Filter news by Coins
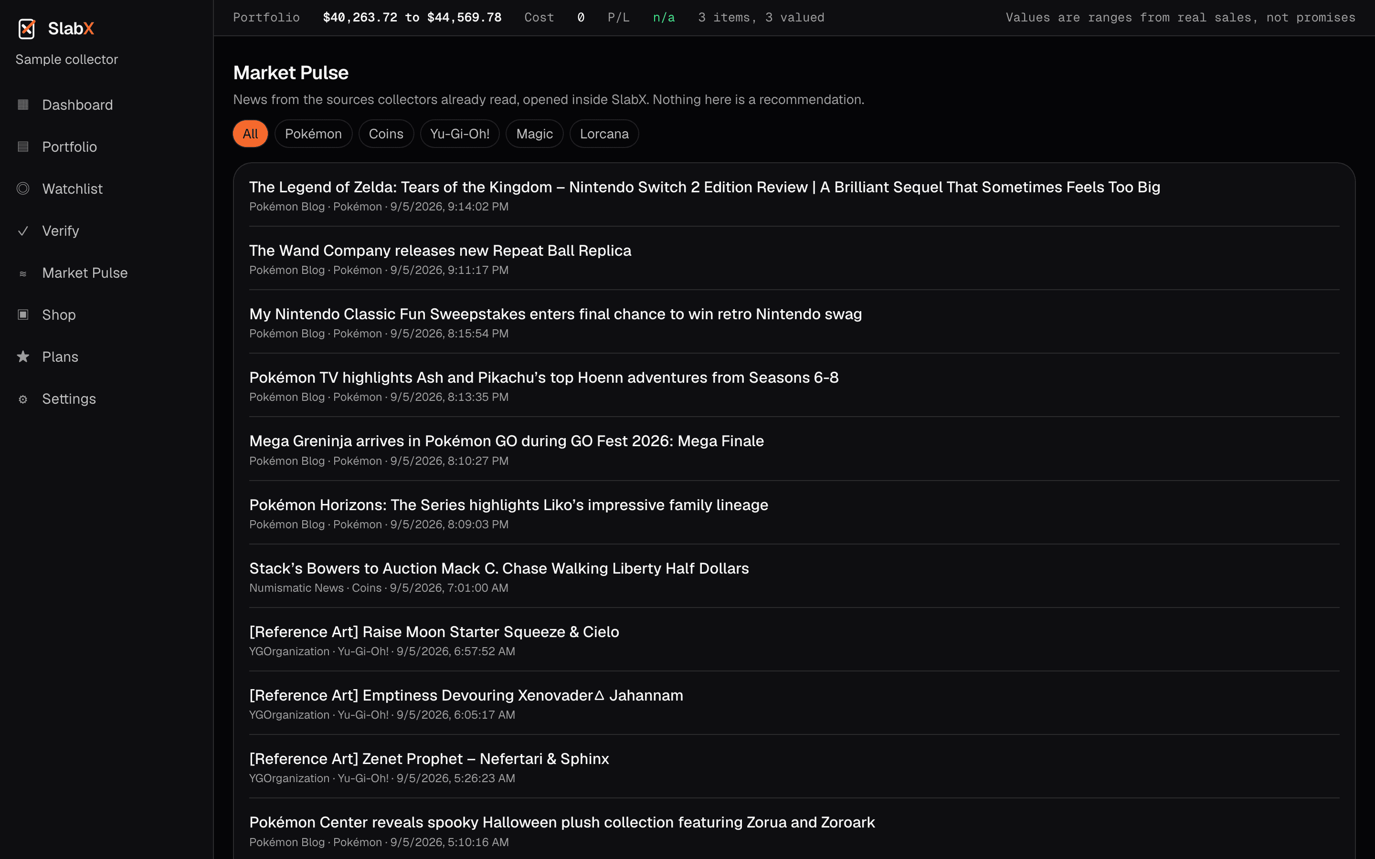 (x=386, y=134)
